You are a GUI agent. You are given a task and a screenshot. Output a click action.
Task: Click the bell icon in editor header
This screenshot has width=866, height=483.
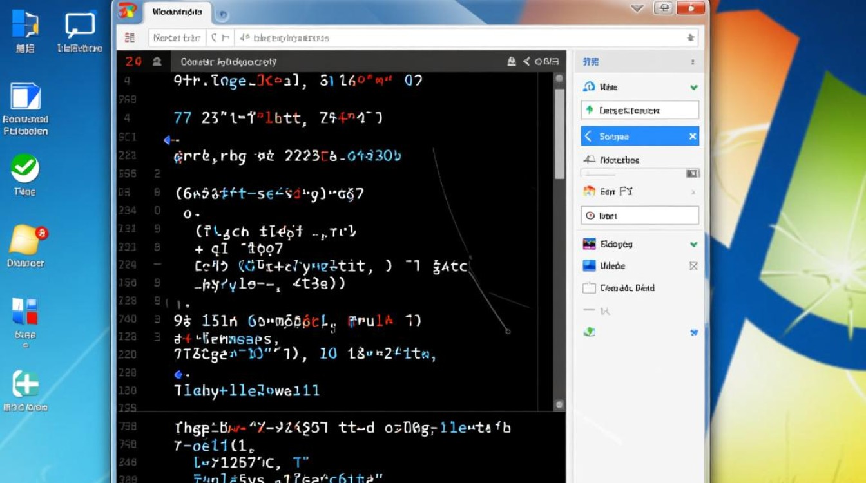coord(512,62)
